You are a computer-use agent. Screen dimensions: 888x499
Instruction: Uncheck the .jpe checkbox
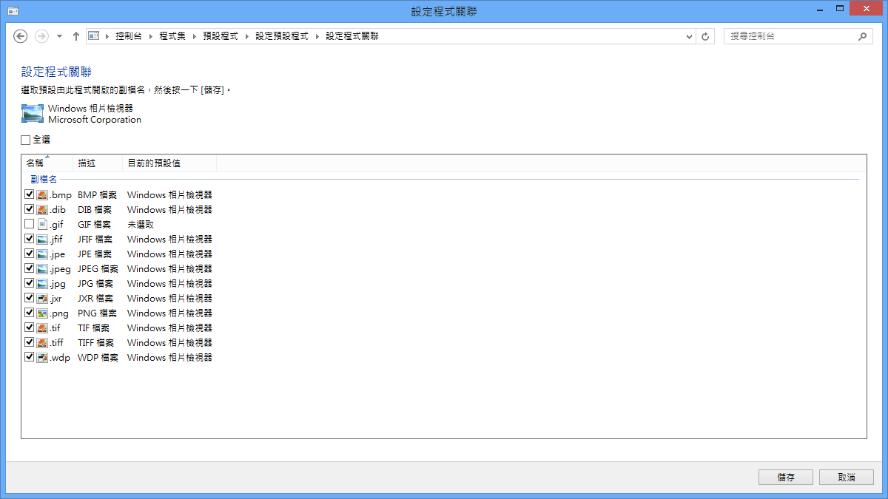click(29, 254)
